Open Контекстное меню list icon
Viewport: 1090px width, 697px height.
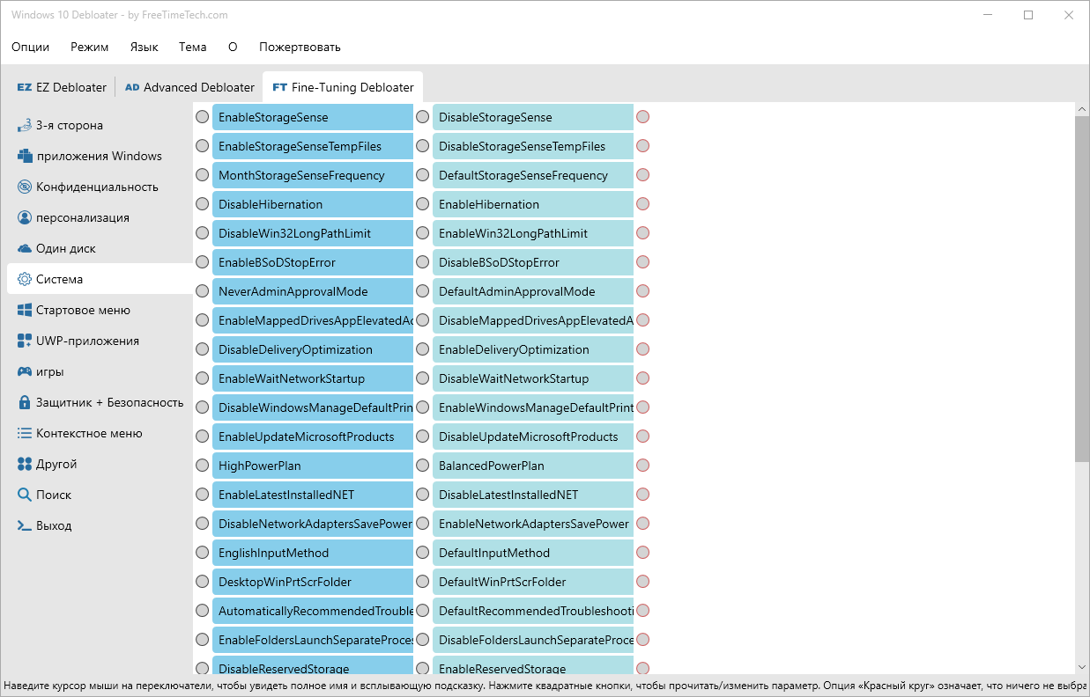point(25,433)
